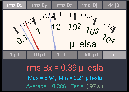This screenshot has width=129, height=92.
Task: Click the Average = 0.386 µTesla text
Action: [55, 86]
